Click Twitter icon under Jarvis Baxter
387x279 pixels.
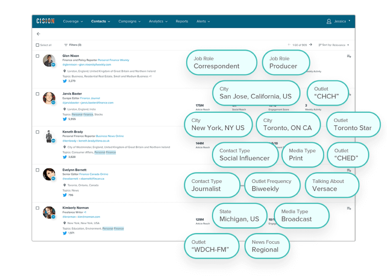tap(65, 119)
